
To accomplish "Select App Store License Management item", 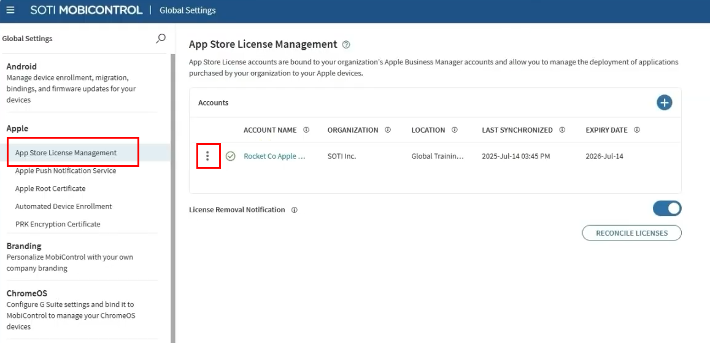I will pos(85,153).
